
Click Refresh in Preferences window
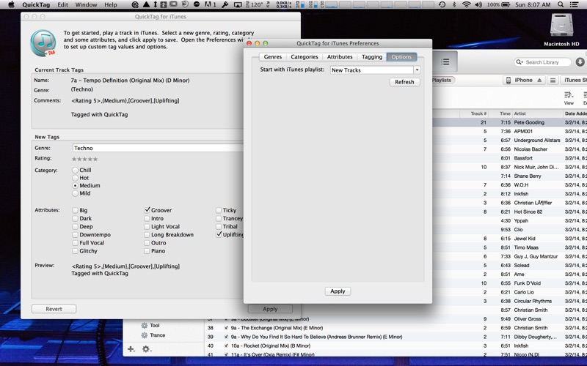(405, 82)
